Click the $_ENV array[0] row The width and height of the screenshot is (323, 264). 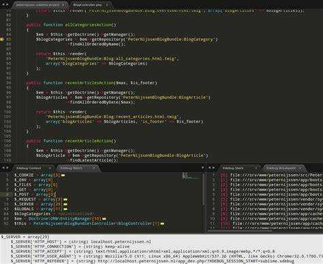coord(33,180)
